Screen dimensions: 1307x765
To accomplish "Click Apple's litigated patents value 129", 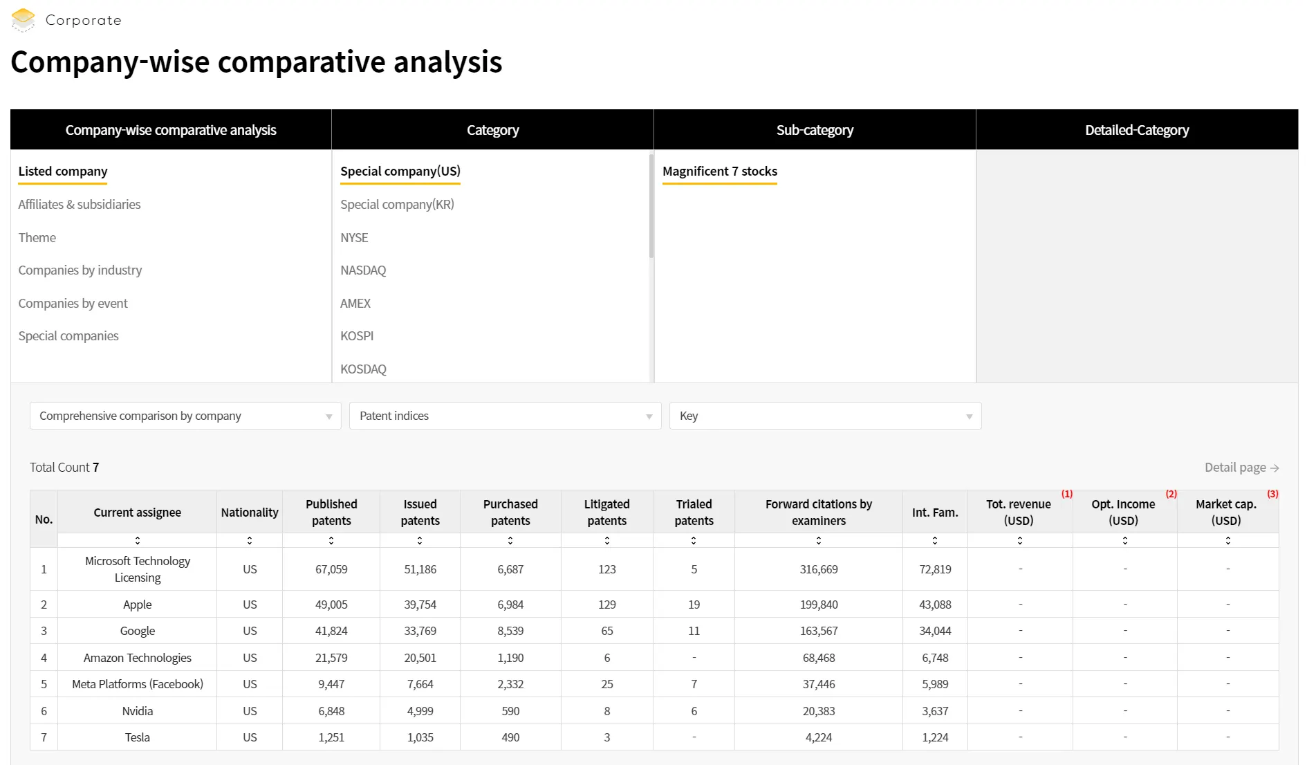I will click(x=607, y=605).
